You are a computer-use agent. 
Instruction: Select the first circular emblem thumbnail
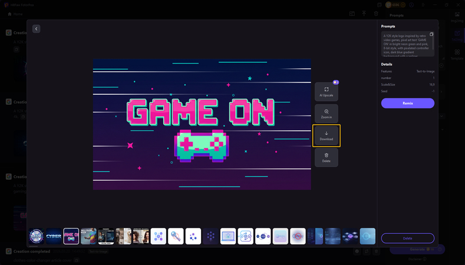37,236
